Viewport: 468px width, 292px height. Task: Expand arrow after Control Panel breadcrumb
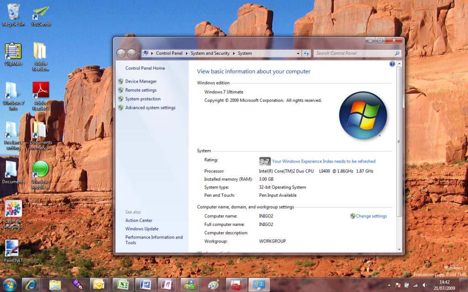187,53
